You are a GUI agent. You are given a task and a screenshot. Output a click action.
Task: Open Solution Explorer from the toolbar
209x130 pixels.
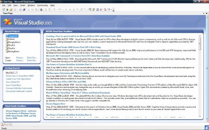(x=90, y=9)
